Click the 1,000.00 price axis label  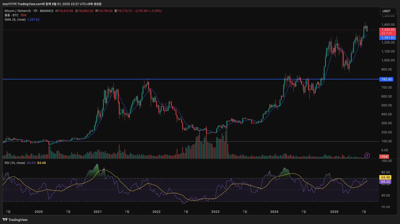tap(388, 60)
